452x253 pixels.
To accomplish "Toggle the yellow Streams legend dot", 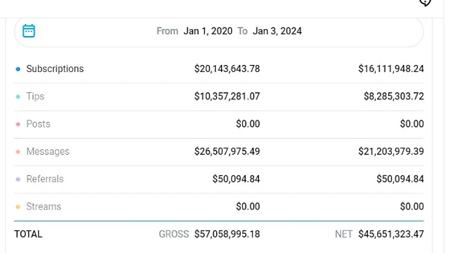I will pyautogui.click(x=18, y=207).
